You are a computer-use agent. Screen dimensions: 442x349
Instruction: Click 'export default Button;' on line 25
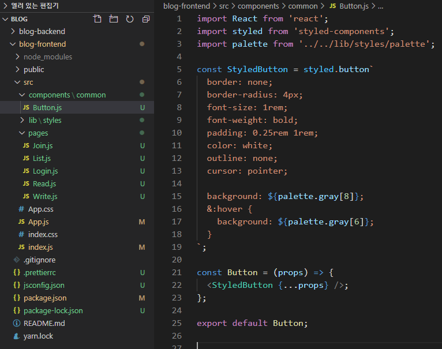[252, 323]
